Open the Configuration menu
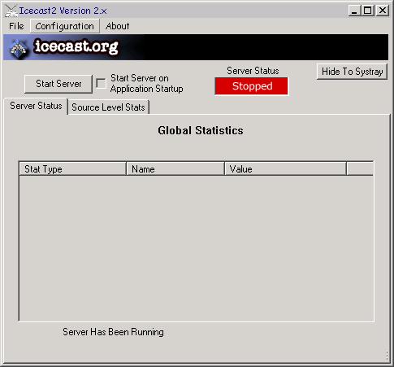Image resolution: width=394 pixels, height=367 pixels. click(64, 26)
